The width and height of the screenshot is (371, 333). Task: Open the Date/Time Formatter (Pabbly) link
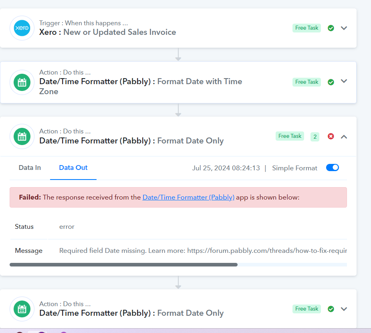click(188, 198)
